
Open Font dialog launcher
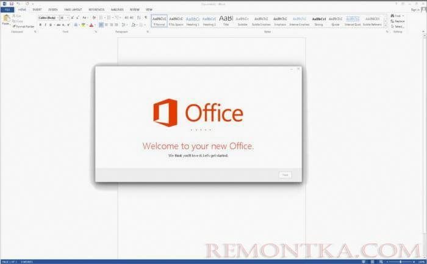(96, 32)
